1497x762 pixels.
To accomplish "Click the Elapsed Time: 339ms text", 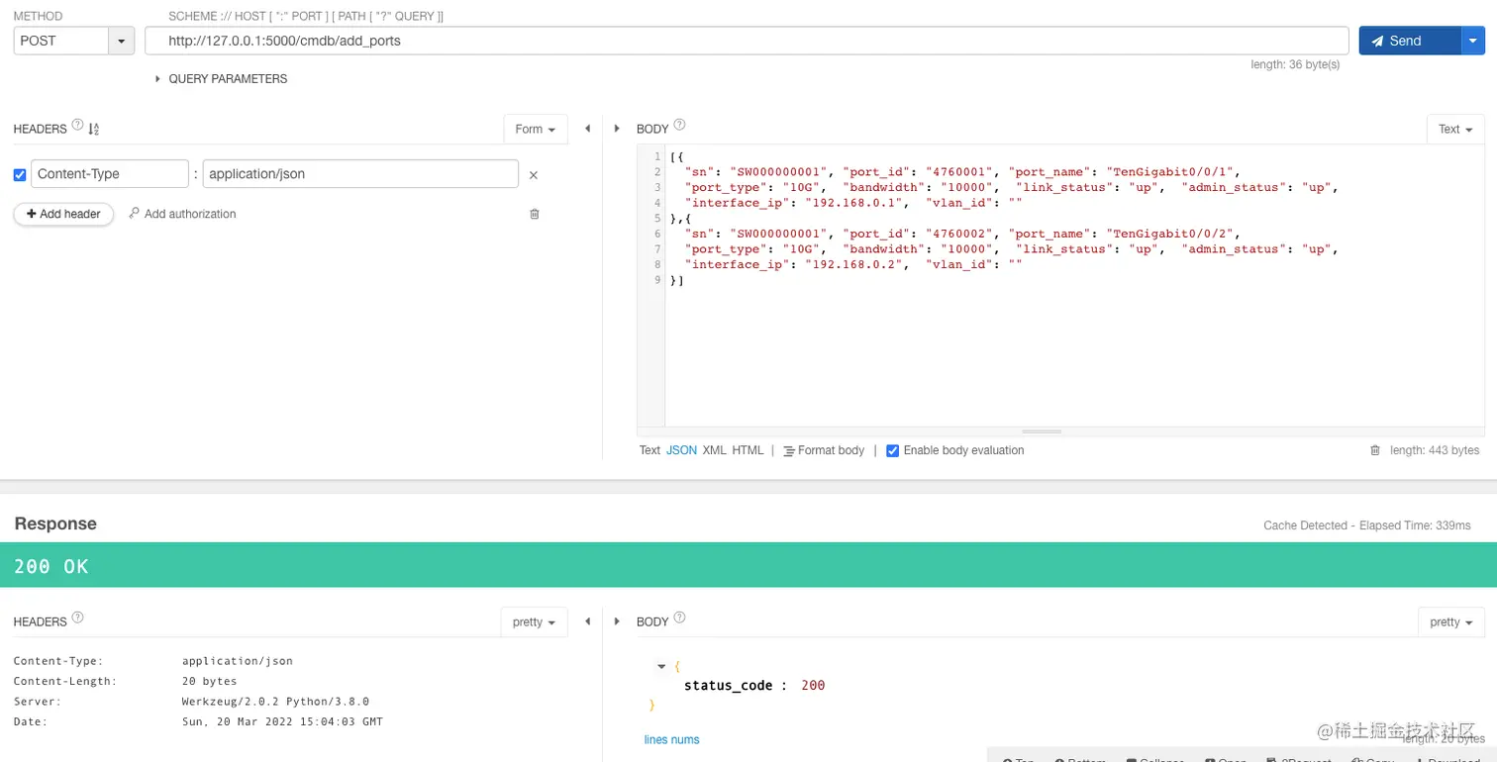I will pos(1415,525).
